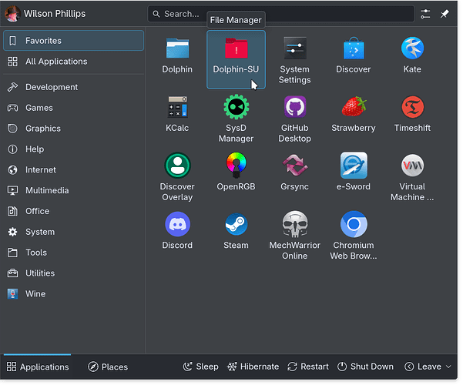Screen dimensions: 463x385
Task: Open Chromium Web Browser
Action: coord(354,224)
